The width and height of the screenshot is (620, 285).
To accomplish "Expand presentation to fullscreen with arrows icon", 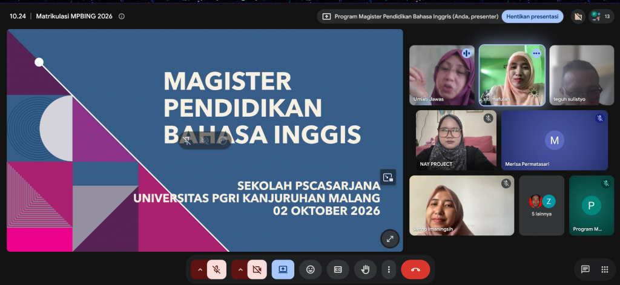I will pos(390,239).
